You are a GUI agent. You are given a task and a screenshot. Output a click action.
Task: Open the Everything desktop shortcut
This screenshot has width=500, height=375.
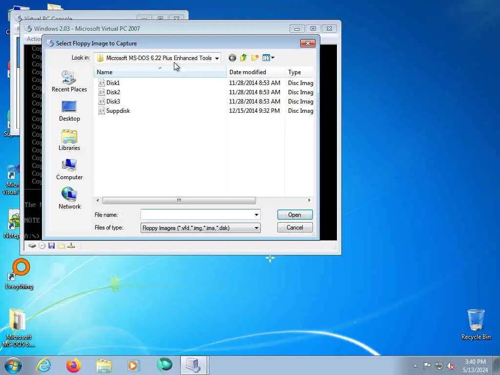click(x=19, y=274)
